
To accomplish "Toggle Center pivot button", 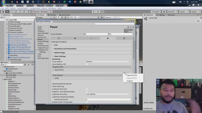I will coord(36,12).
